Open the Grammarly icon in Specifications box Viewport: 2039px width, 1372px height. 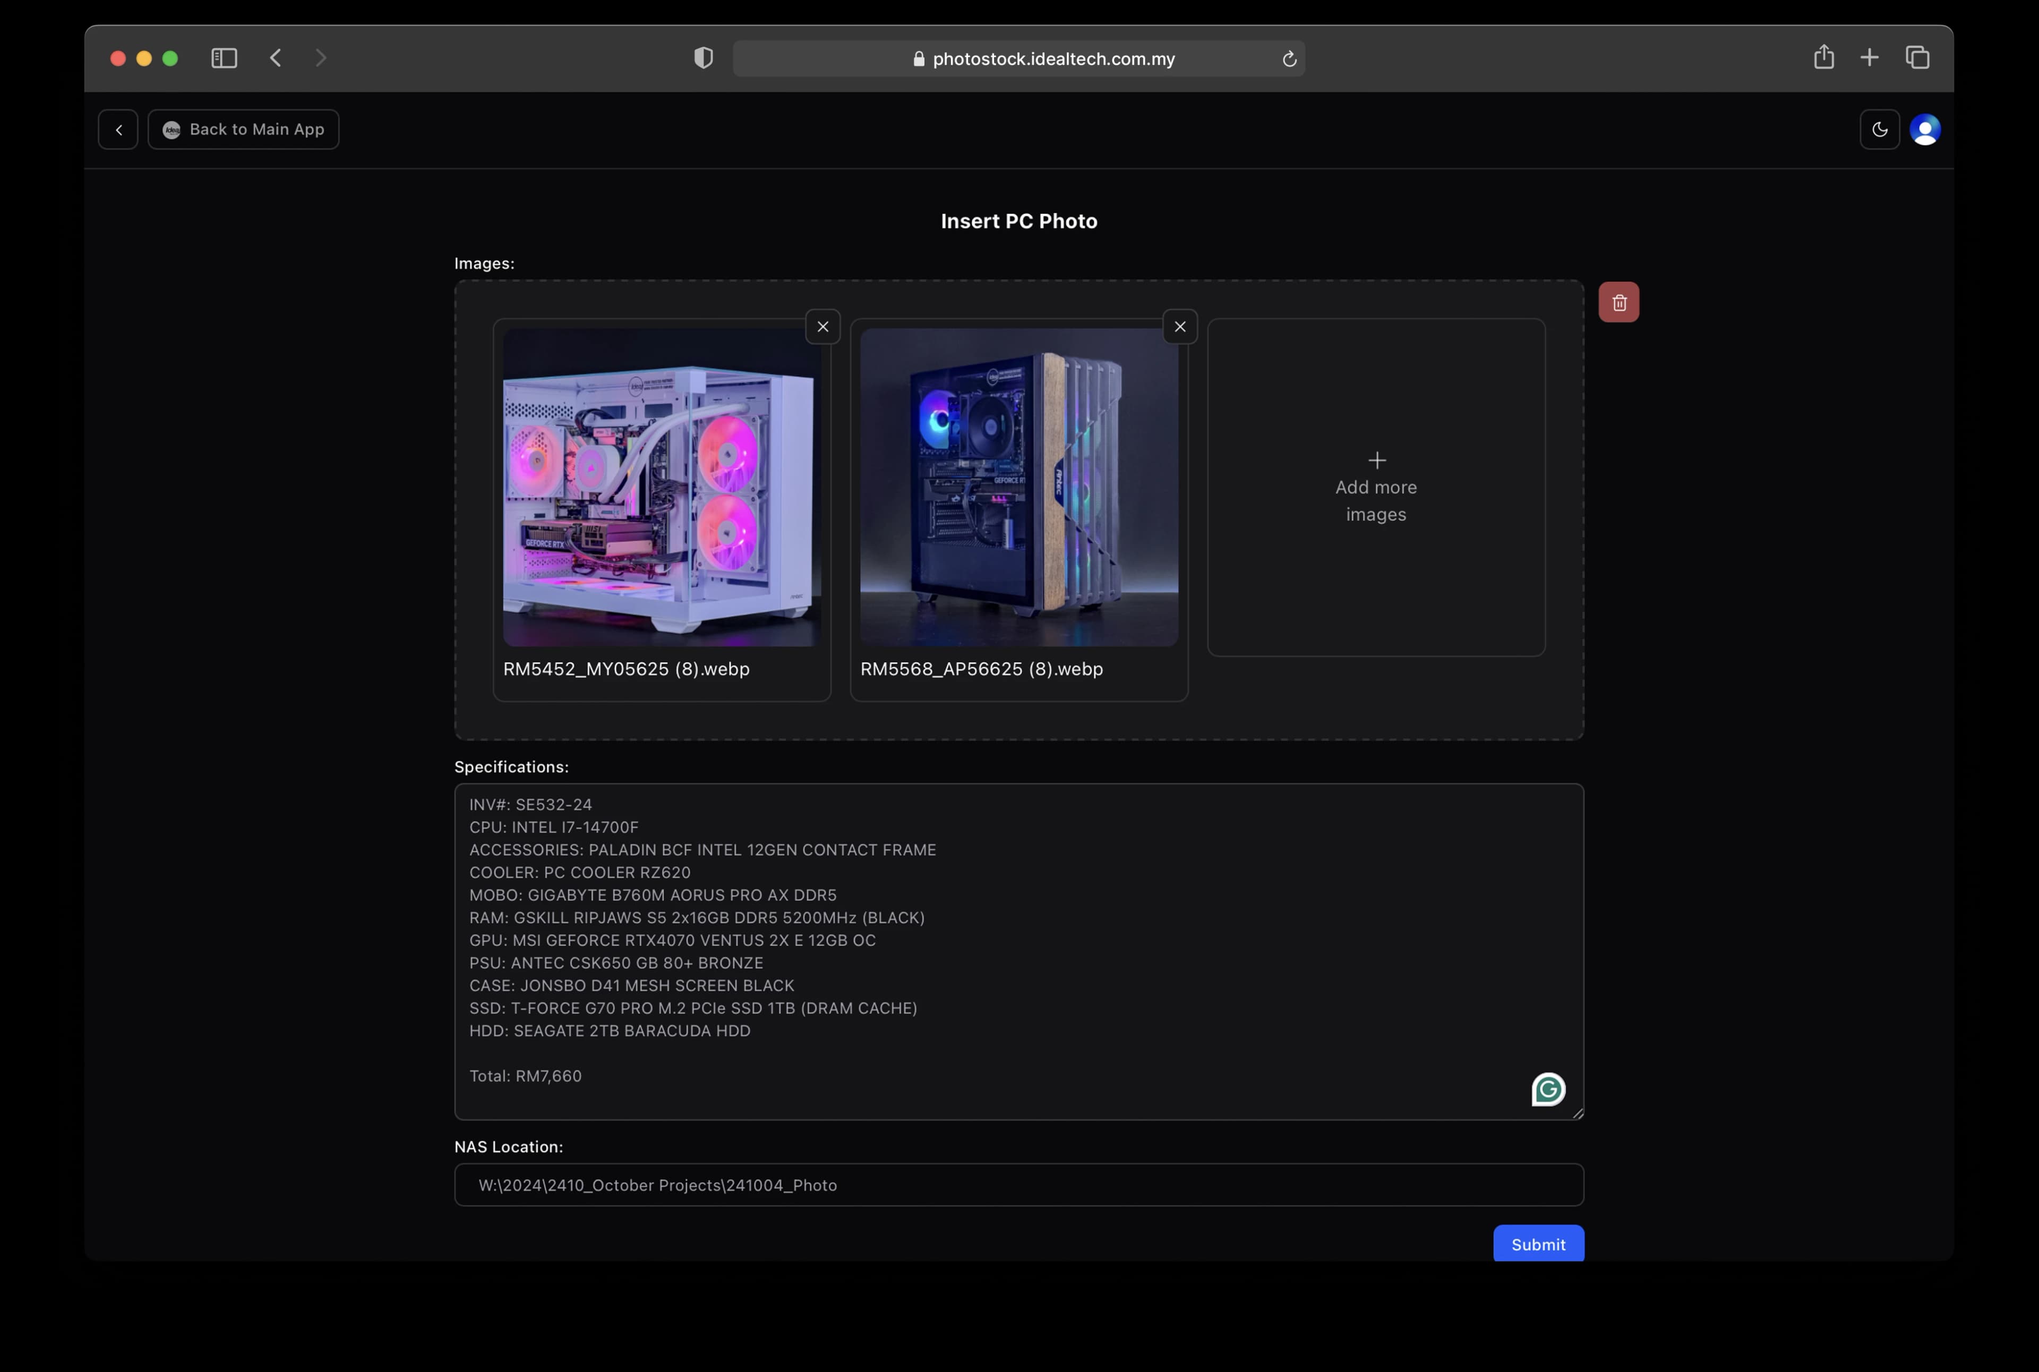(x=1547, y=1089)
